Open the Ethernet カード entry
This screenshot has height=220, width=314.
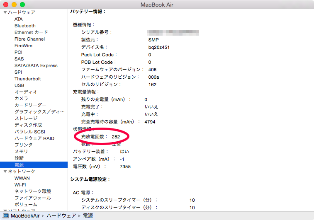31,32
